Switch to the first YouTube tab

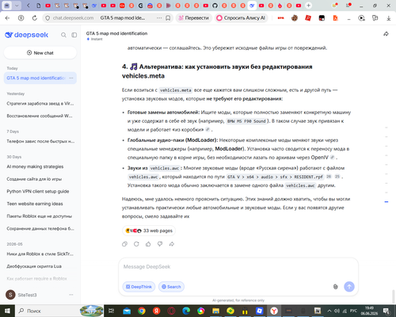click(x=48, y=6)
